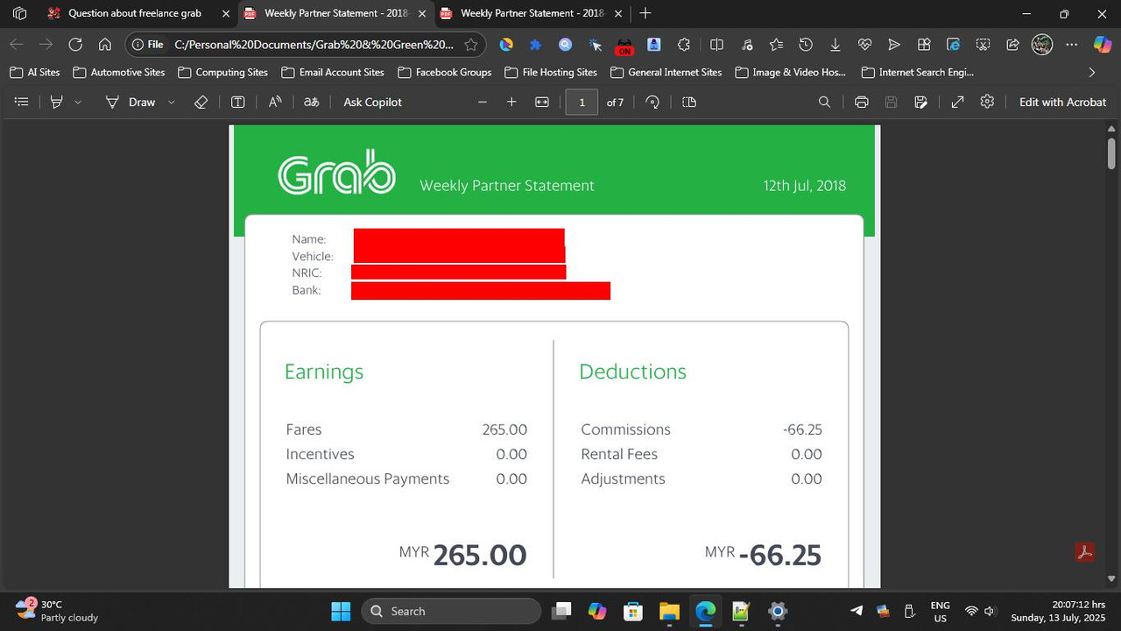Viewport: 1121px width, 631px height.
Task: Go to the browser home page
Action: (x=104, y=45)
